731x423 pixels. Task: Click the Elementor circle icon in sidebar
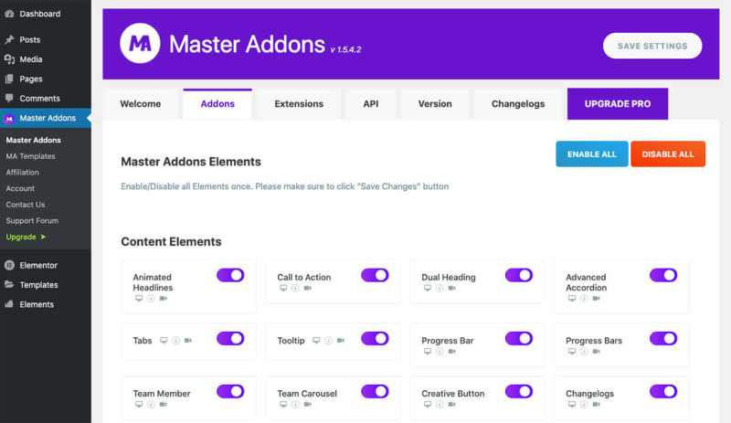(x=9, y=265)
